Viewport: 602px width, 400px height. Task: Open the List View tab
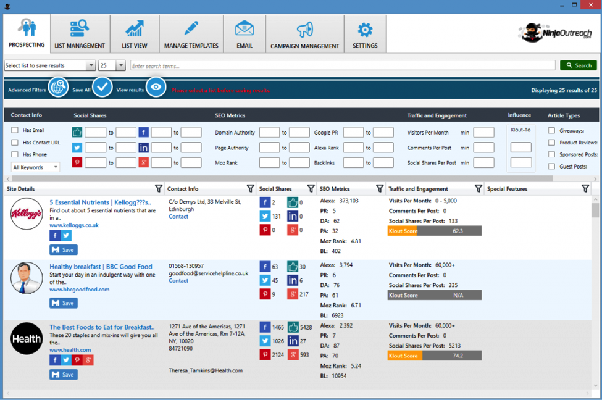click(x=135, y=34)
